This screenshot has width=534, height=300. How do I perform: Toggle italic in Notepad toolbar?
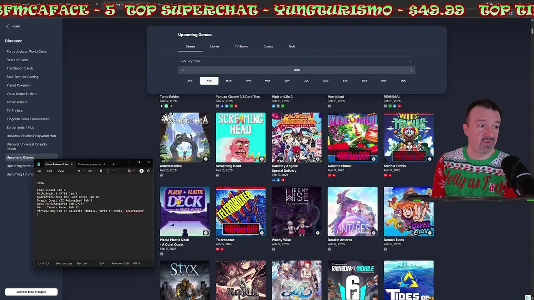pos(108,171)
